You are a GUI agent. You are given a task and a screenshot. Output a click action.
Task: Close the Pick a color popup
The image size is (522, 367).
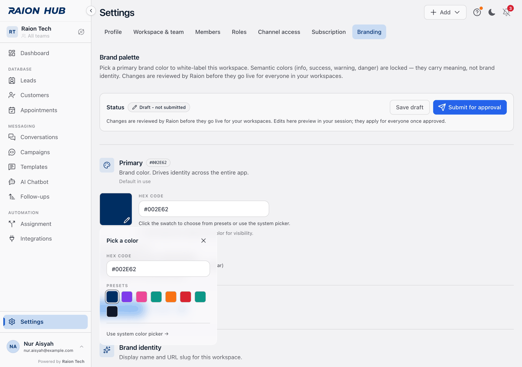tap(204, 241)
